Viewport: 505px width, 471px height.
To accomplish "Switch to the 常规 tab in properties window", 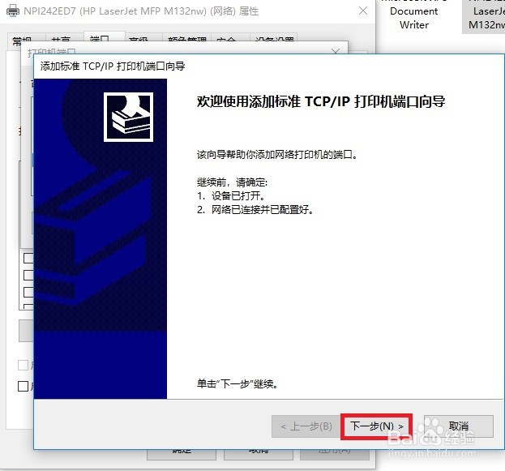I will 26,39.
